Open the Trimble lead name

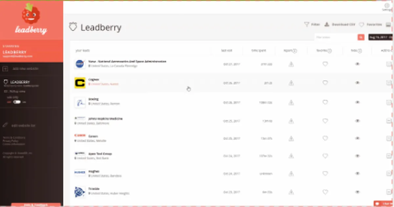(94, 189)
